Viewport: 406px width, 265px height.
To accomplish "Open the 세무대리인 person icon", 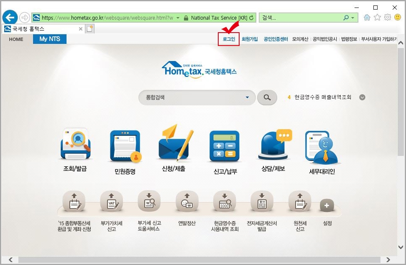I will click(x=322, y=147).
